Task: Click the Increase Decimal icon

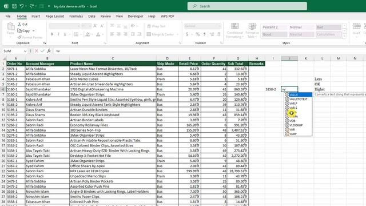Action: click(x=212, y=34)
